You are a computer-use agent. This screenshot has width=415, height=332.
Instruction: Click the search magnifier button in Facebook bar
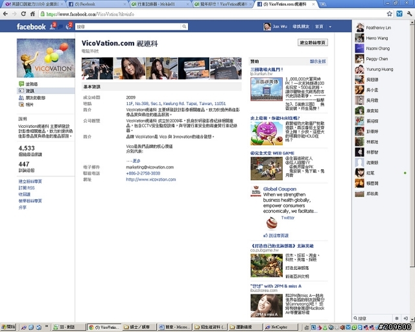[x=184, y=27]
